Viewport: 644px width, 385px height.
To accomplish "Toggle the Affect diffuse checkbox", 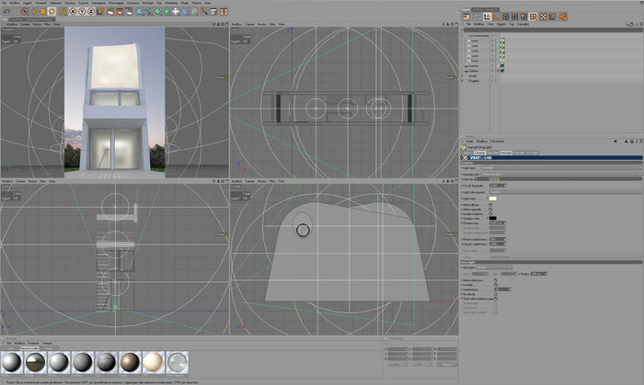I will pos(490,205).
